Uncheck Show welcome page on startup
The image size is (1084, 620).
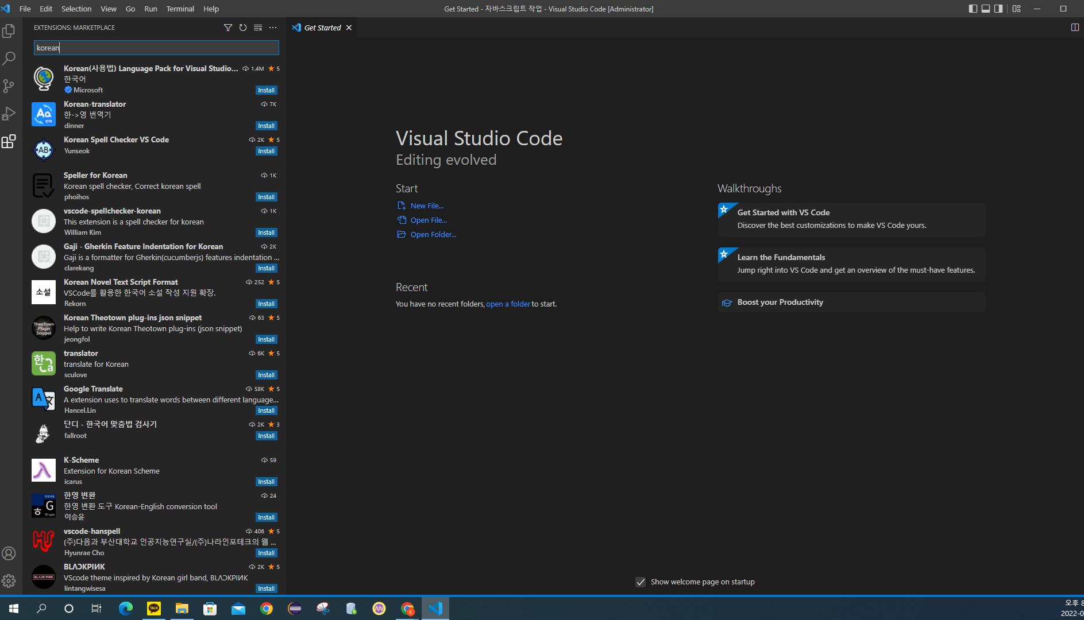pos(641,582)
